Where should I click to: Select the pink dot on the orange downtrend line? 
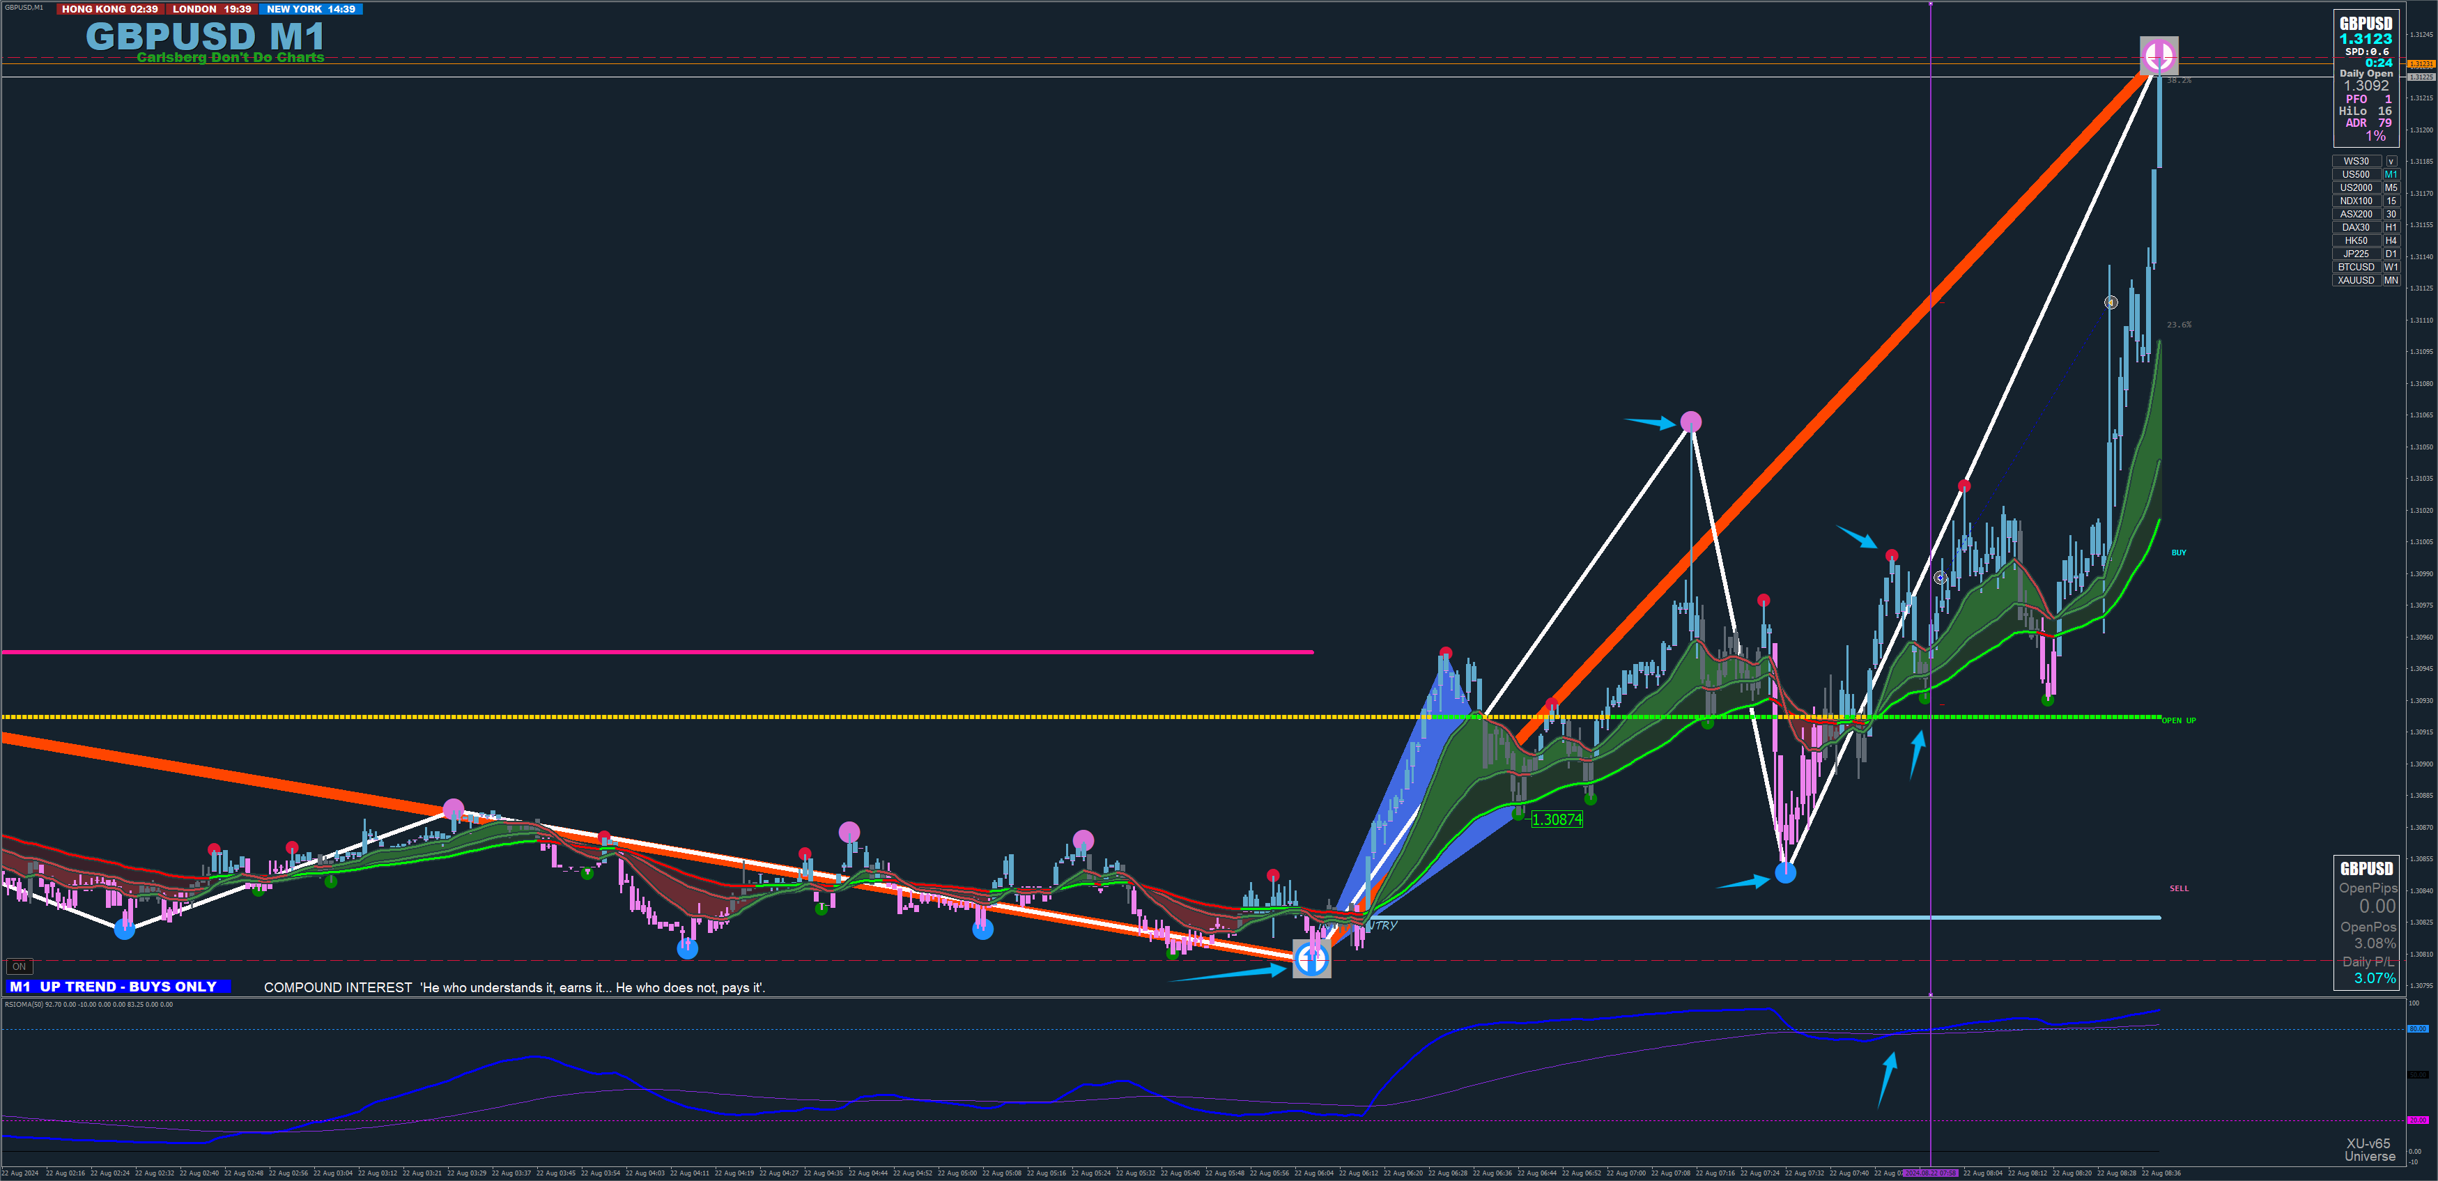pyautogui.click(x=454, y=809)
